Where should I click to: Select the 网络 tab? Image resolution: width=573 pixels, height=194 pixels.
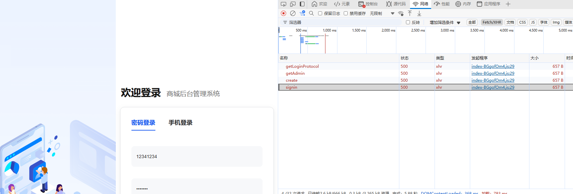pos(421,4)
